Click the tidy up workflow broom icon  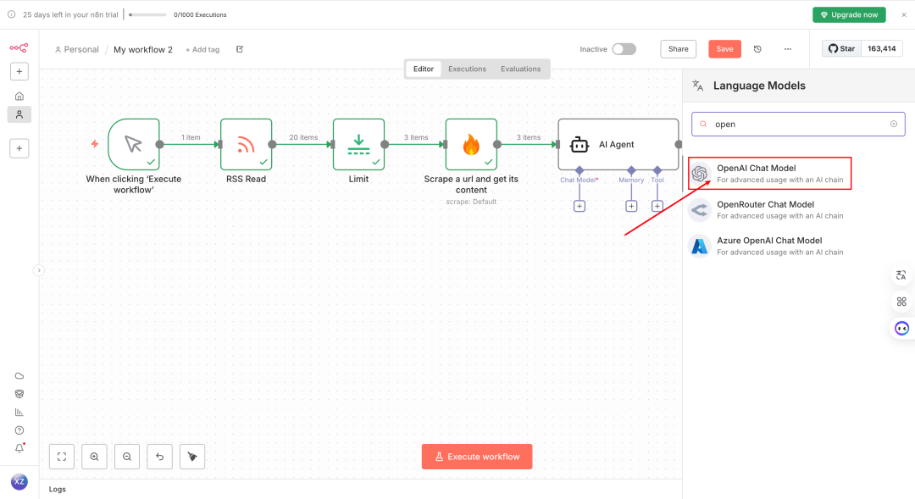tap(192, 457)
